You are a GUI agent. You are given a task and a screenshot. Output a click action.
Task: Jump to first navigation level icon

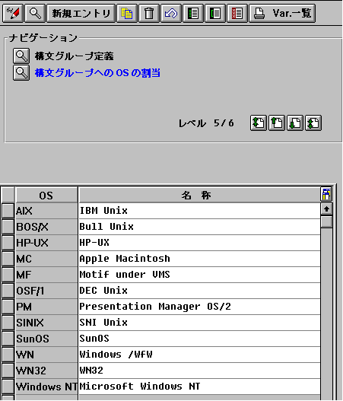pos(259,123)
